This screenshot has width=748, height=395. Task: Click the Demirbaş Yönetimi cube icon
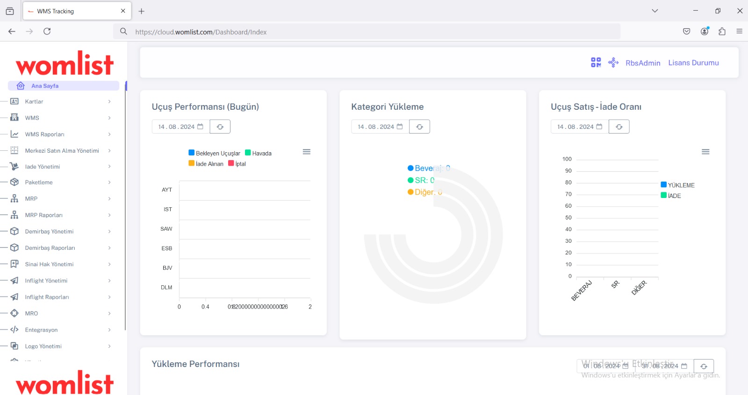14,231
